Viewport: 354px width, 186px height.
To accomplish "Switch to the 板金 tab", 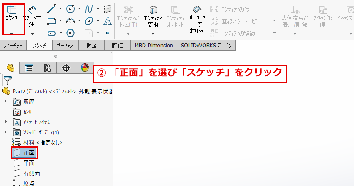I will pos(91,46).
